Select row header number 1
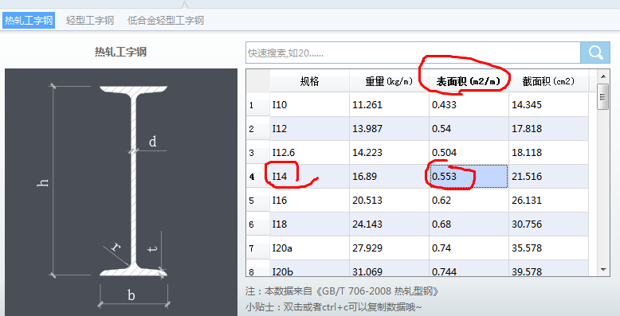This screenshot has width=620, height=316. [258, 105]
